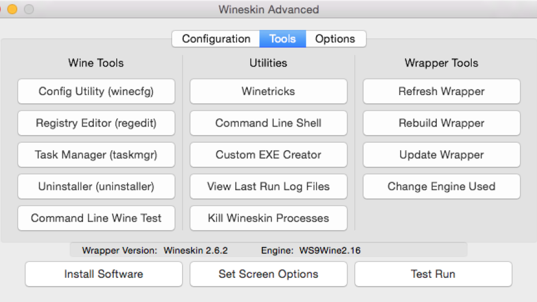
Task: Click Update Wrapper button
Action: (x=442, y=155)
